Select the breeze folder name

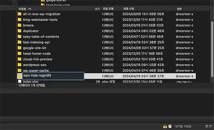(28, 25)
